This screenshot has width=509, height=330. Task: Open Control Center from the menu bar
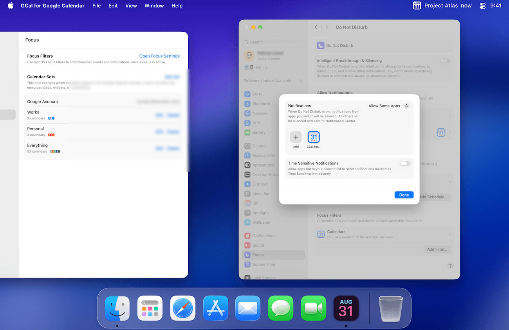pyautogui.click(x=482, y=5)
